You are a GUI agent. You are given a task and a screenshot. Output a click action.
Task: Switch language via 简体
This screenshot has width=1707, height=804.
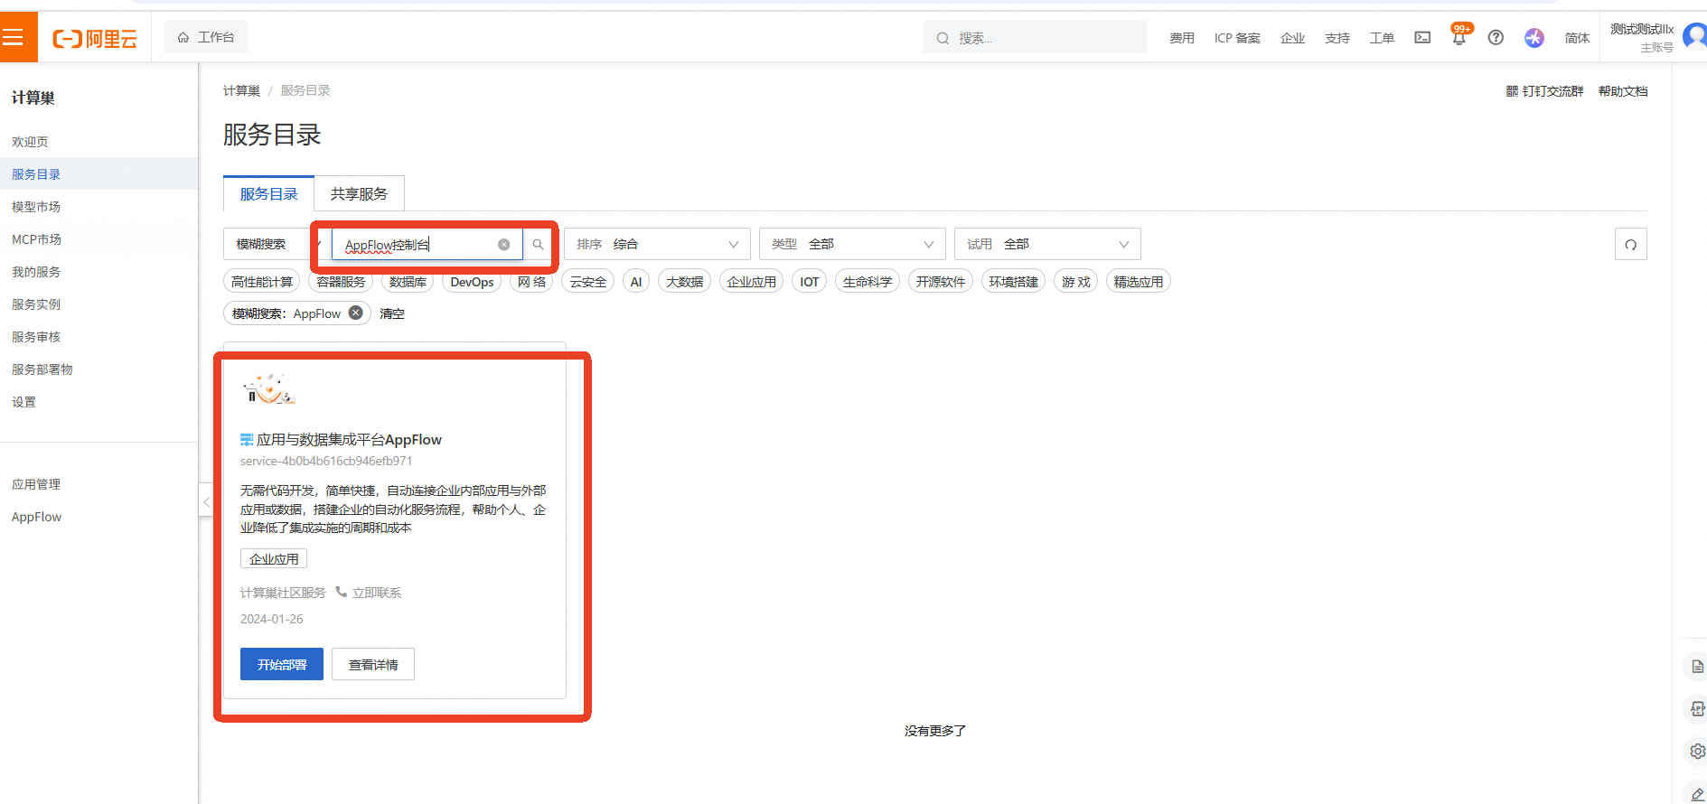point(1577,38)
